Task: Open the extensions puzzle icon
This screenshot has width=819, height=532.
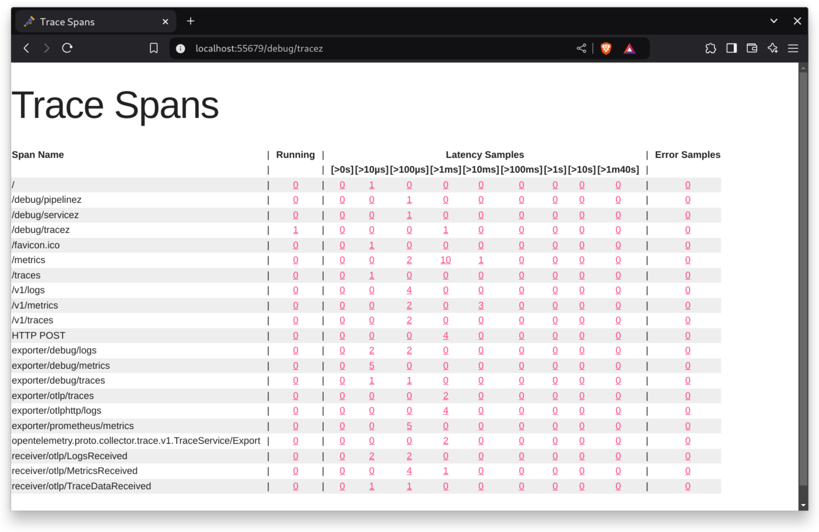Action: click(x=710, y=48)
